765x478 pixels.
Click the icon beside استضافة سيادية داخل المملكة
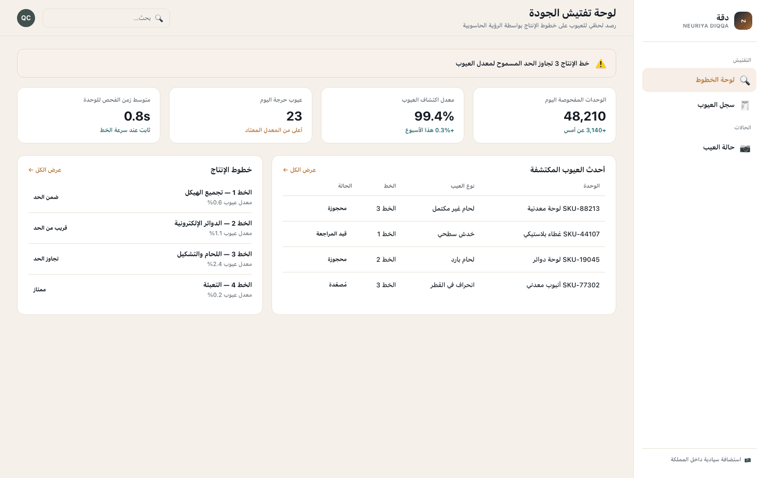coord(747,460)
